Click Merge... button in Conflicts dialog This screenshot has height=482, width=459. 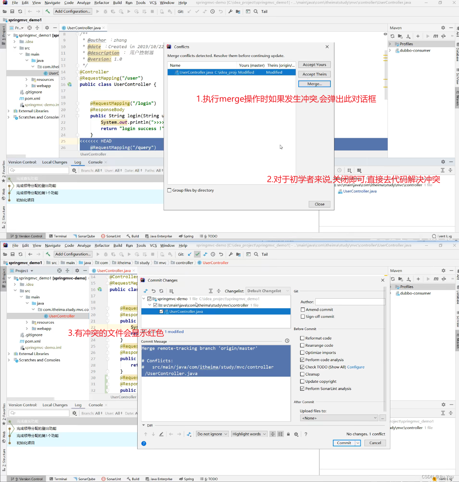(315, 84)
